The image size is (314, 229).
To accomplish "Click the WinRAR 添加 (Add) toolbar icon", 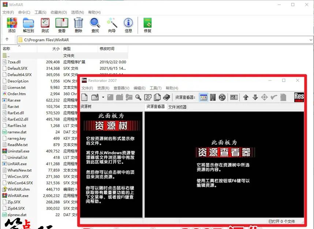I will point(12,25).
